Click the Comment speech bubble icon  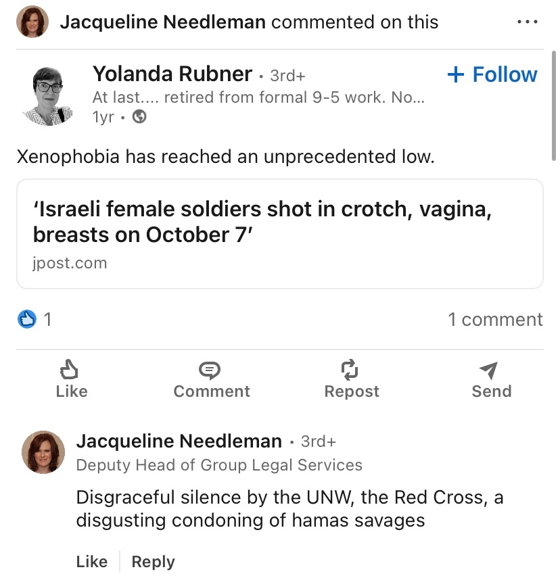pyautogui.click(x=210, y=369)
